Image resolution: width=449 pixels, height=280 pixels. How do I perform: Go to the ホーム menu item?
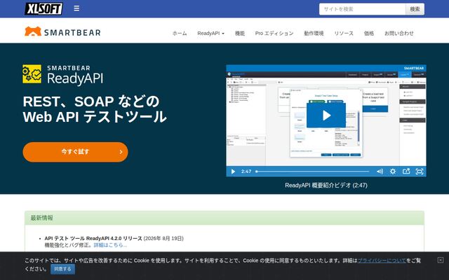180,33
